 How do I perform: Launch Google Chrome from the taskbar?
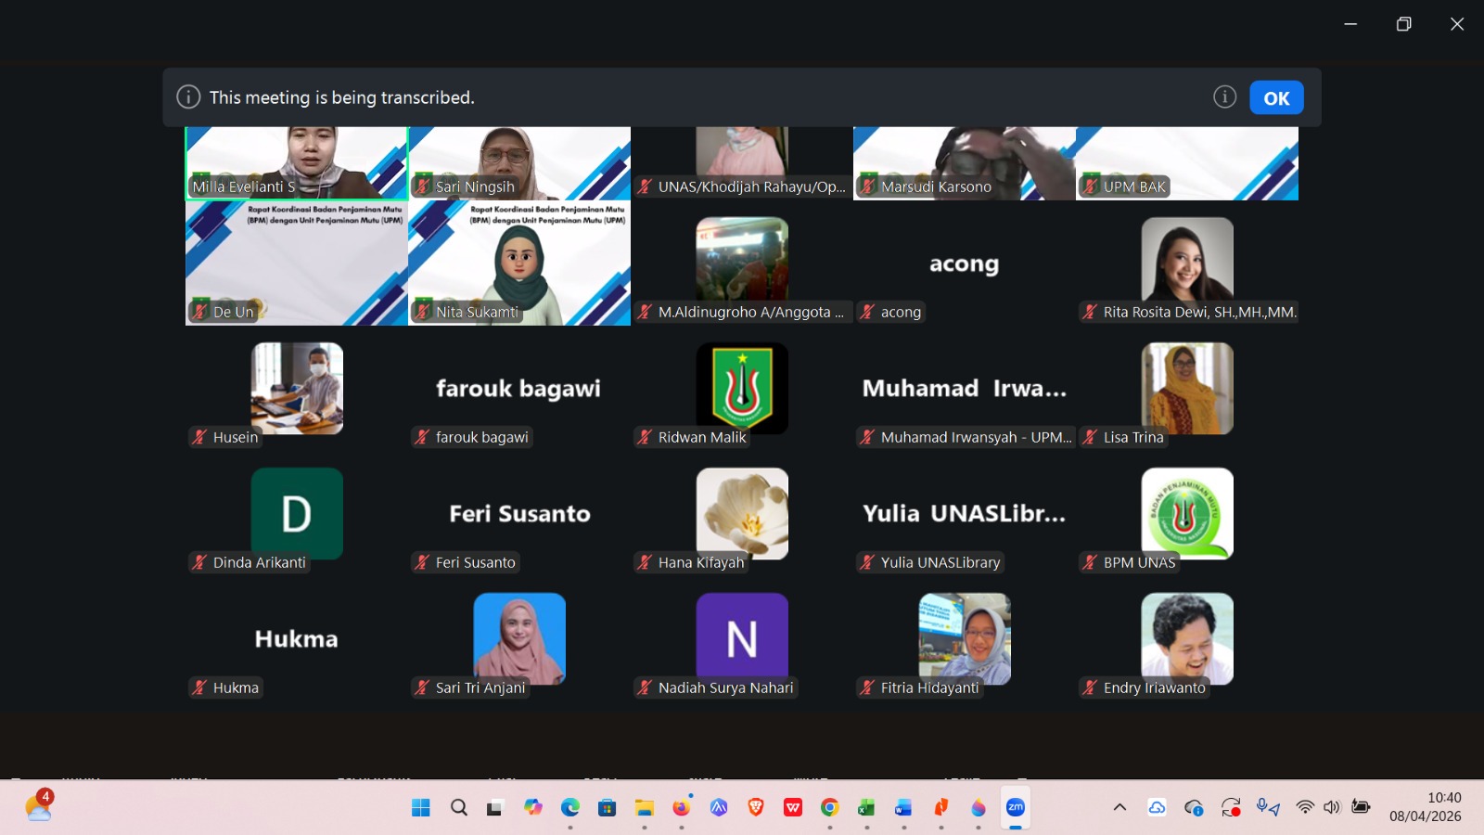(x=830, y=807)
